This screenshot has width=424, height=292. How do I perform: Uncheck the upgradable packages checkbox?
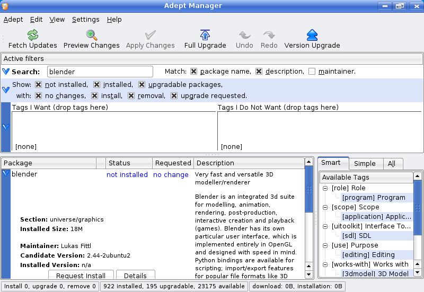pos(142,85)
